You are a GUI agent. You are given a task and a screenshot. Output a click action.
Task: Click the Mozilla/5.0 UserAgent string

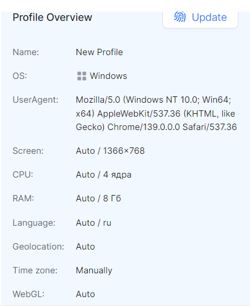pos(156,113)
